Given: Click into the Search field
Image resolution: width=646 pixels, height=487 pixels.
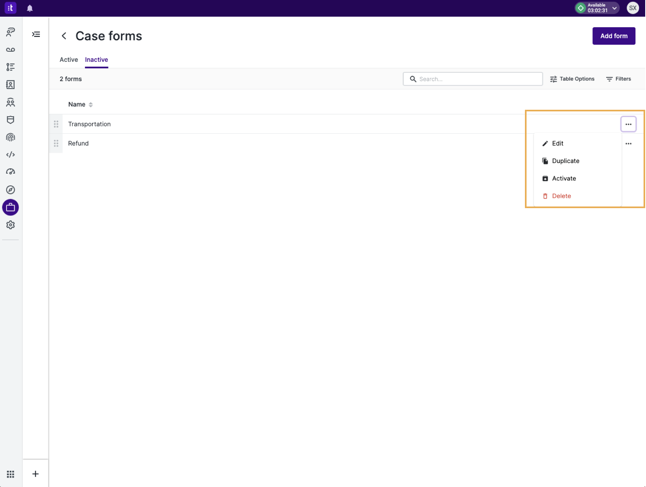Looking at the screenshot, I should [x=473, y=79].
